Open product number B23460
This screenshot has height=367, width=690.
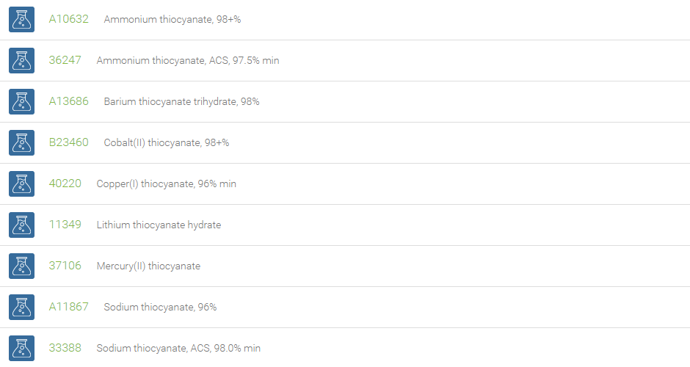pyautogui.click(x=69, y=142)
